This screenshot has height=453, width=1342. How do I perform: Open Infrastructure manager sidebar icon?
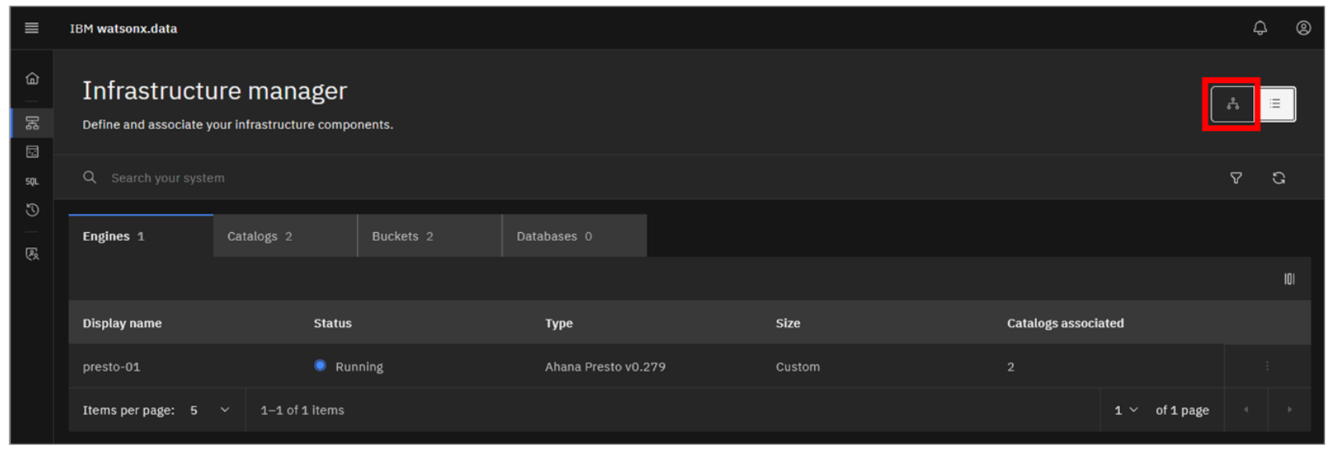point(32,123)
